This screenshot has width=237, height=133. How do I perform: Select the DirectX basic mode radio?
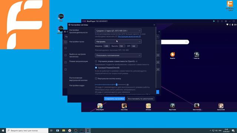(96, 68)
